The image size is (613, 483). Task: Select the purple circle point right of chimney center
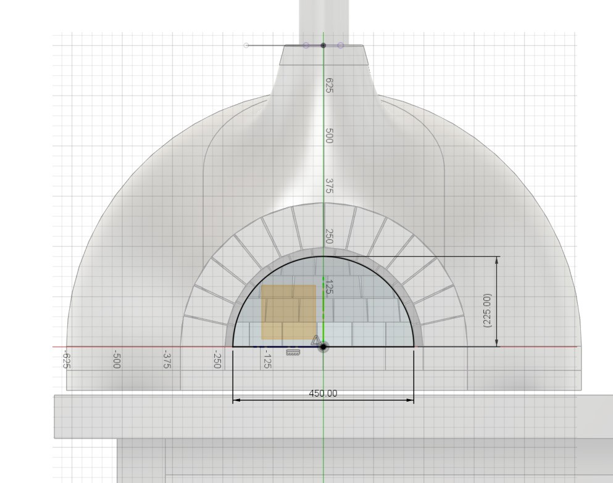coord(341,46)
